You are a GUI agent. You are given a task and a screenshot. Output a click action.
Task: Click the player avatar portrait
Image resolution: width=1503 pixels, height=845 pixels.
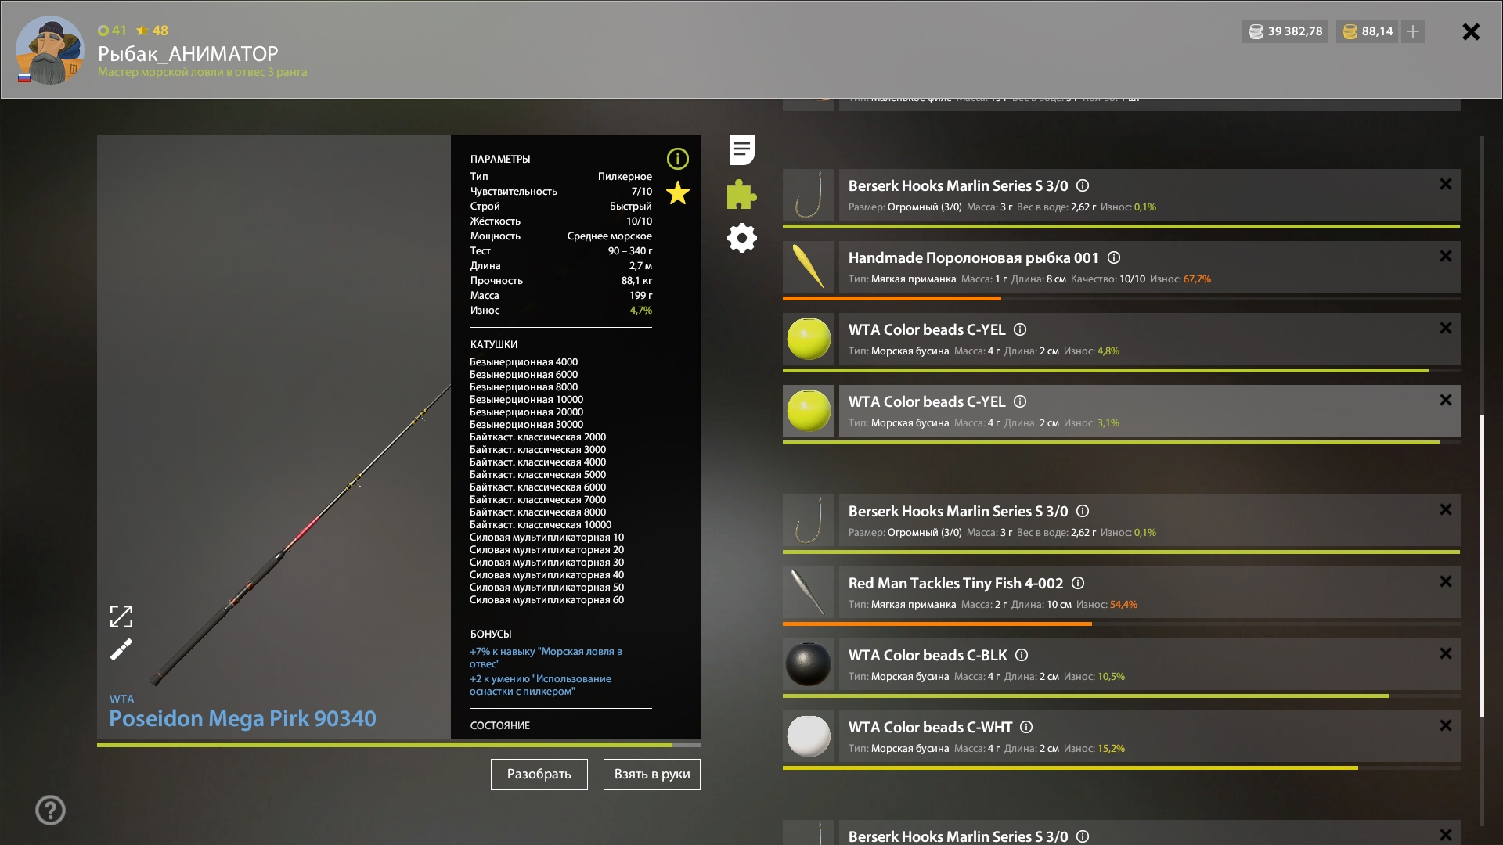[50, 50]
